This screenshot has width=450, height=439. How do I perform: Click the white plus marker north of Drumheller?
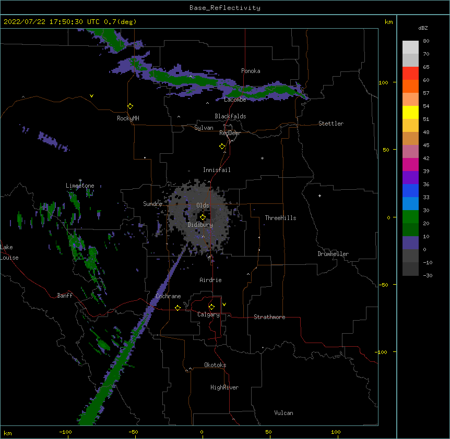point(319,196)
